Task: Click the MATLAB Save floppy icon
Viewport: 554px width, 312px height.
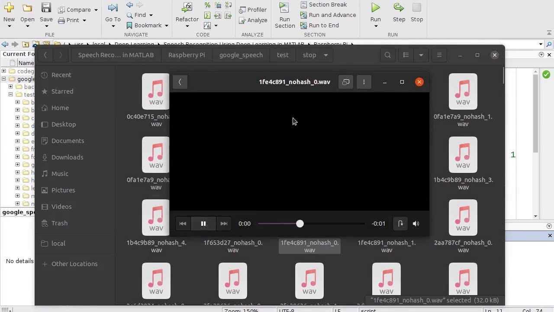Action: pyautogui.click(x=46, y=8)
